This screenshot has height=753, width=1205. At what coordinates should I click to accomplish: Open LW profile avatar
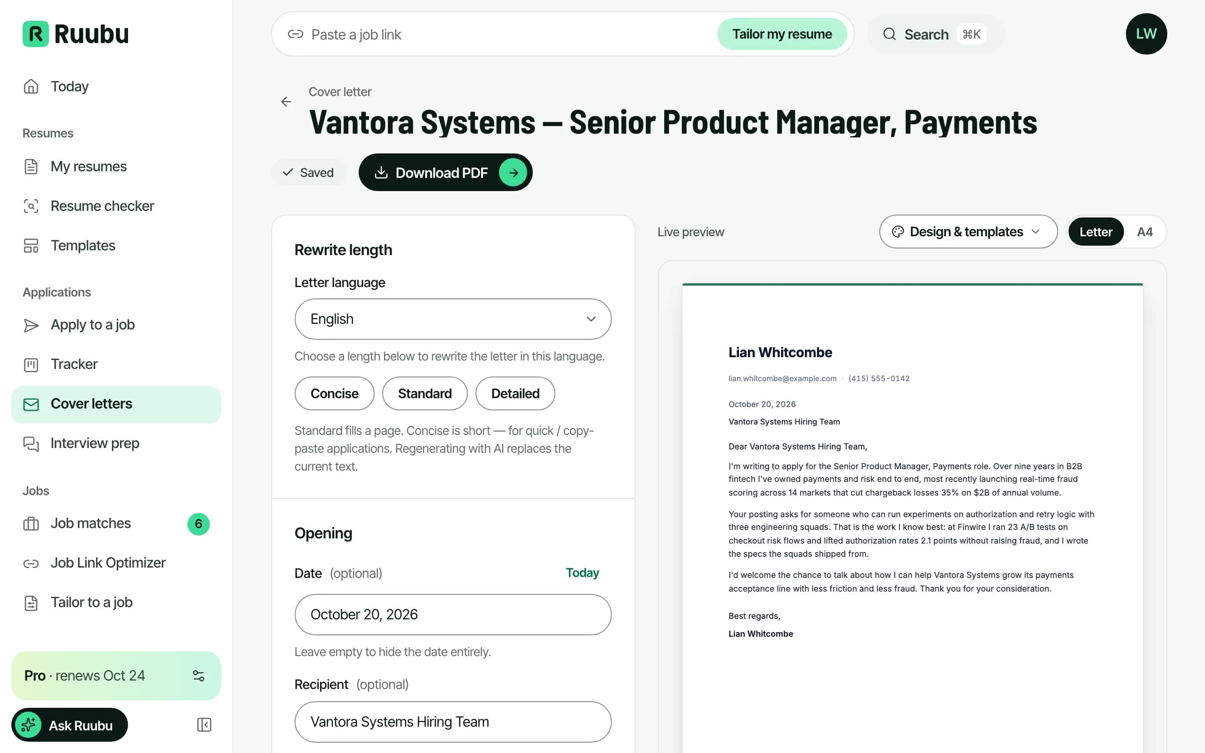pyautogui.click(x=1146, y=34)
